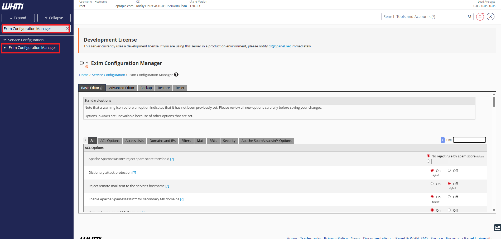This screenshot has height=239, width=501.
Task: Select the Mail tab
Action: [x=200, y=141]
